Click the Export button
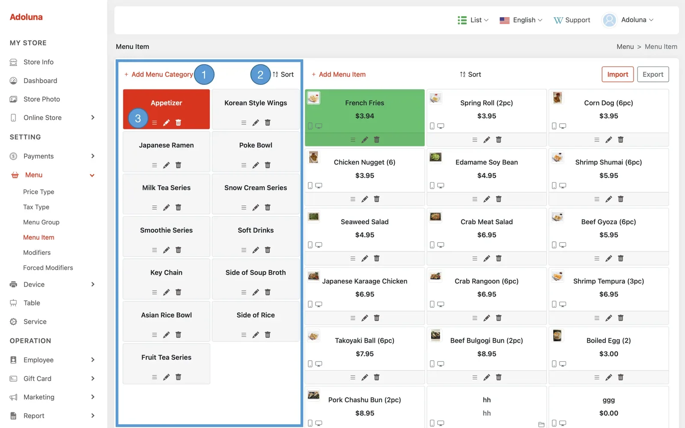Viewport: 685px width, 428px height. click(x=653, y=75)
